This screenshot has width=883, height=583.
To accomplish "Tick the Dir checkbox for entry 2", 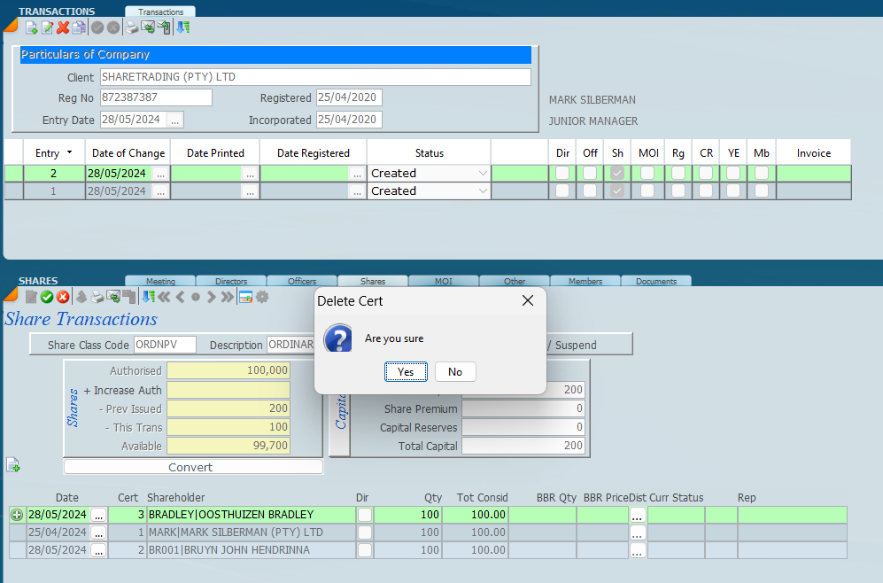I will (x=562, y=174).
